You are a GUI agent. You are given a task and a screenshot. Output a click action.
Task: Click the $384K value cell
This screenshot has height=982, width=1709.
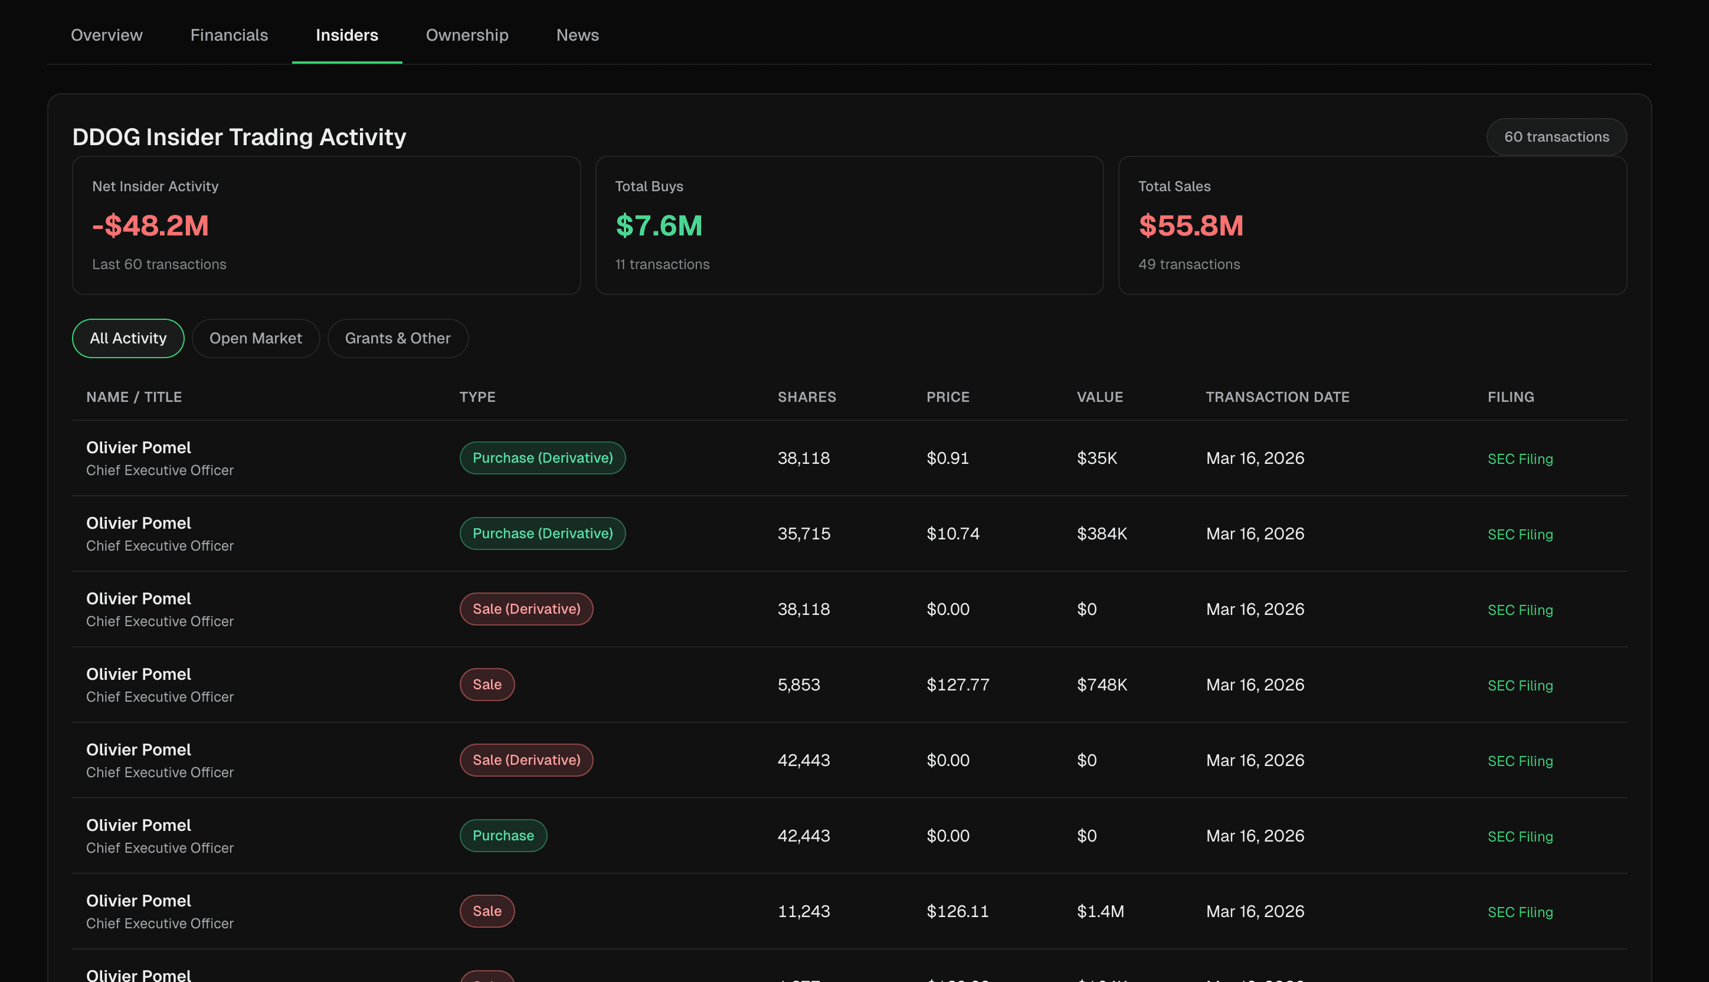(1102, 533)
